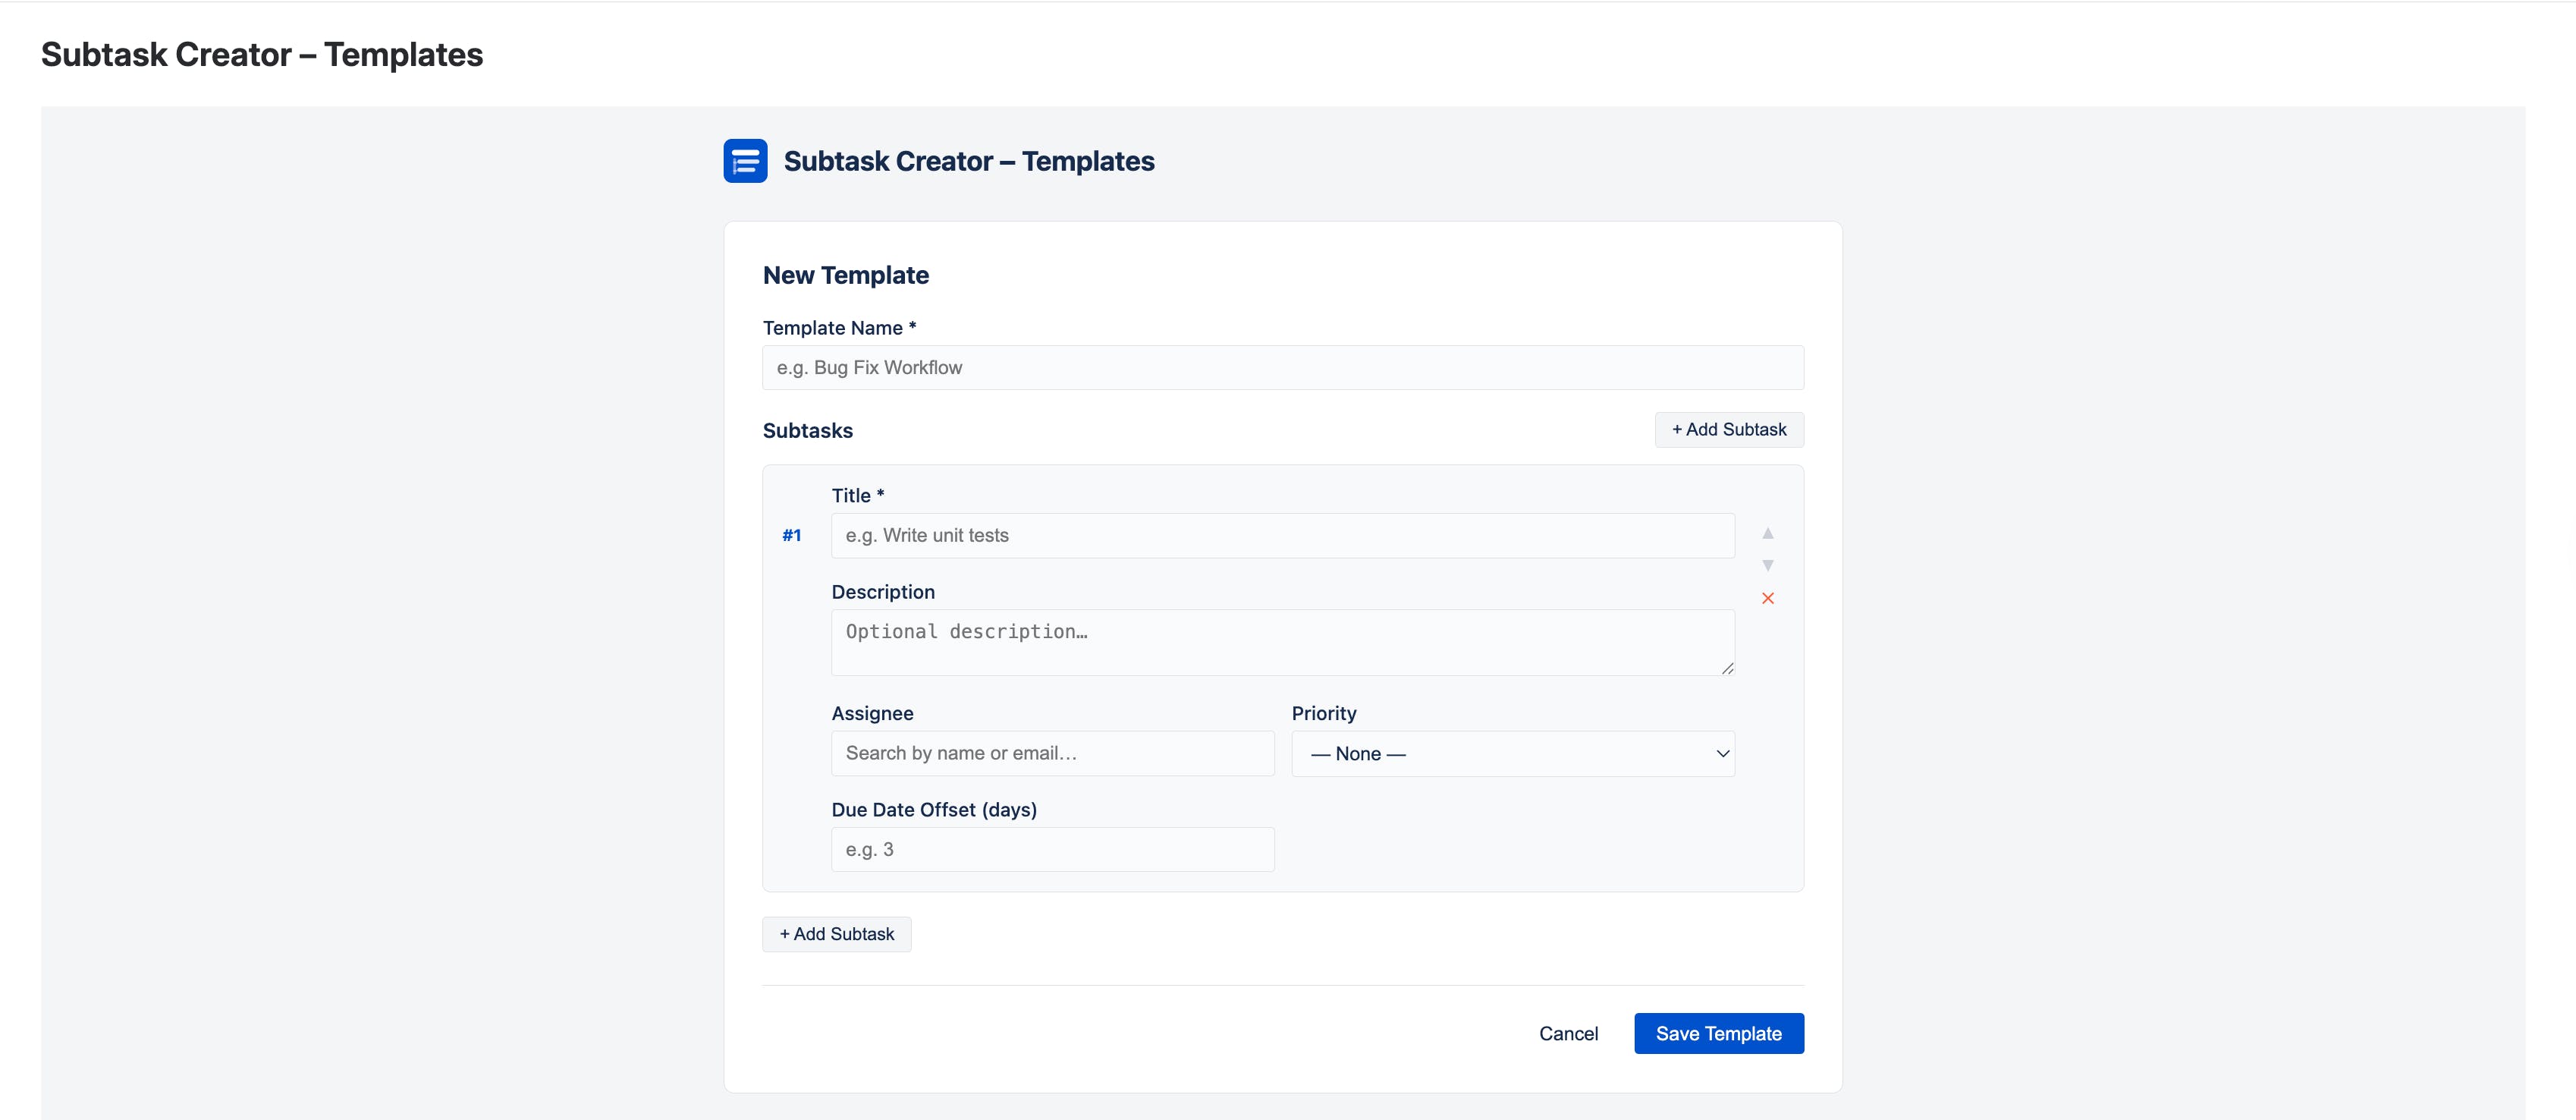Delete subtask #1 with red X
The image size is (2576, 1120).
1767,598
